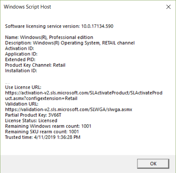Click the OK button
The height and width of the screenshot is (173, 176).
tap(153, 164)
